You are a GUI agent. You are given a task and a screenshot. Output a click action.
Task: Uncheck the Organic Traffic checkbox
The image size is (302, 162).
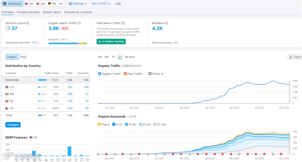100,74
